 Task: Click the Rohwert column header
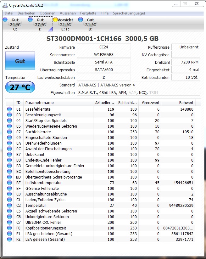pos(178,102)
